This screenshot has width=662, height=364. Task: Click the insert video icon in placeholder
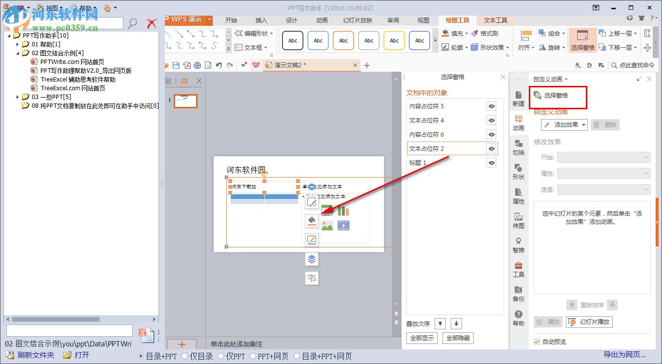click(x=343, y=225)
